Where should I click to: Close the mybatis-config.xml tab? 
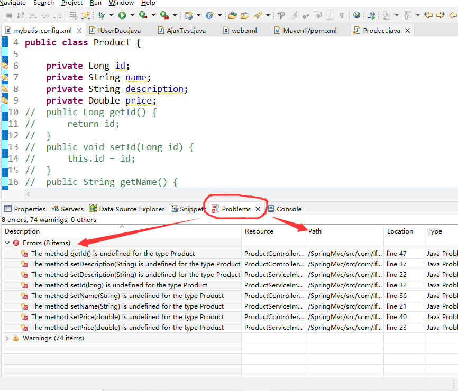(79, 30)
